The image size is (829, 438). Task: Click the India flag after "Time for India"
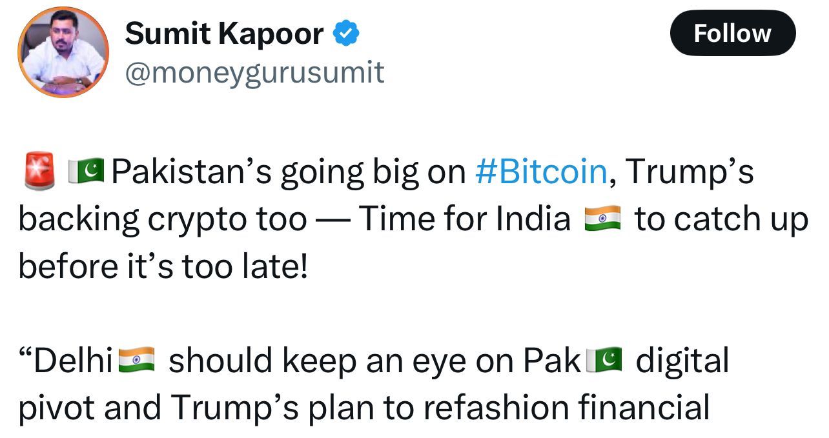tap(602, 219)
